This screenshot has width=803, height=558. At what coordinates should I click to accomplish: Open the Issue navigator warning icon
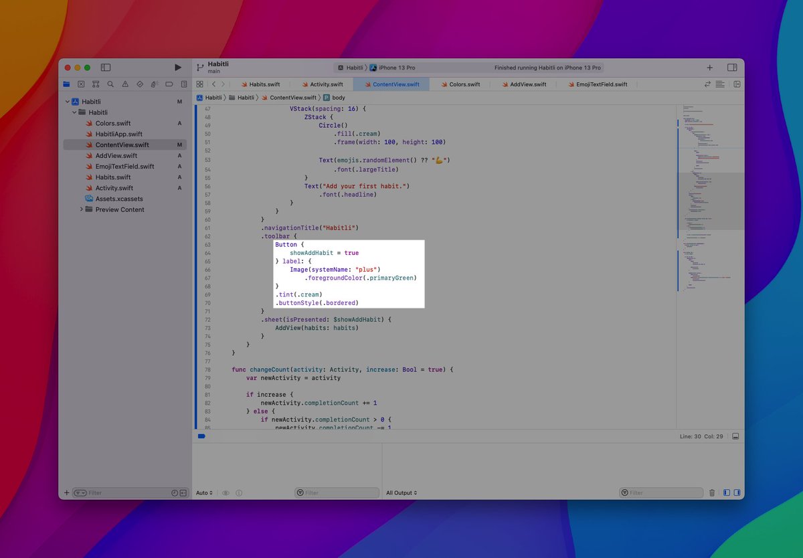point(125,84)
